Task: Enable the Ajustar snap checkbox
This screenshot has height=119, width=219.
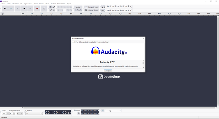Action: [x=27, y=111]
